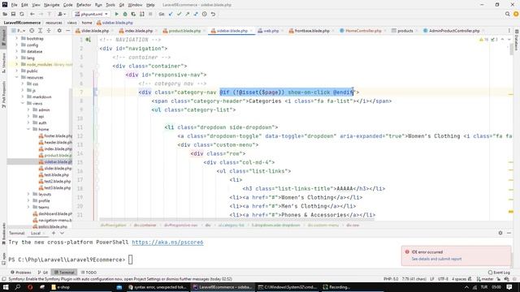The width and height of the screenshot is (520, 292).
Task: Open Terminal panel settings gear
Action: (x=500, y=233)
